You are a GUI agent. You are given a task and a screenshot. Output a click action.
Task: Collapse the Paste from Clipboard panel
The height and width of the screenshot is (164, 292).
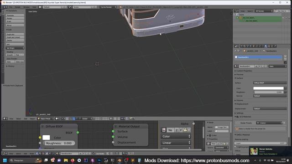pos(13,86)
